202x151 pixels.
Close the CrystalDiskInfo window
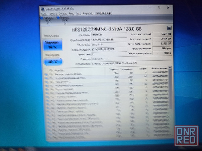168,8
